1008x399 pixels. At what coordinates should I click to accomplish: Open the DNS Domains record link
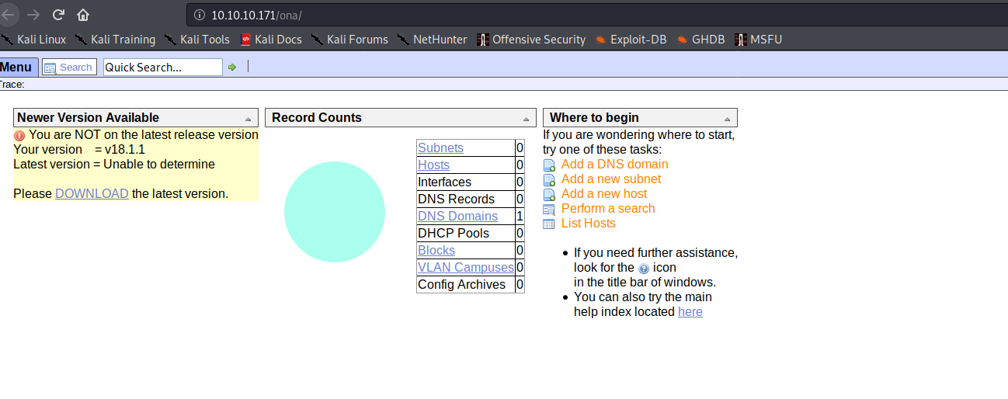click(x=457, y=216)
